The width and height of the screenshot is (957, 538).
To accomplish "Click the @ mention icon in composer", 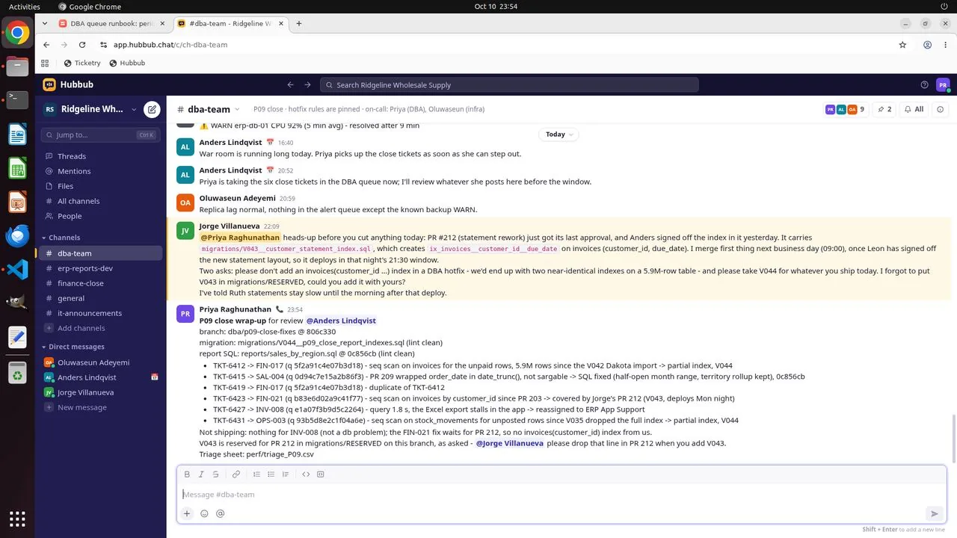I will 220,513.
